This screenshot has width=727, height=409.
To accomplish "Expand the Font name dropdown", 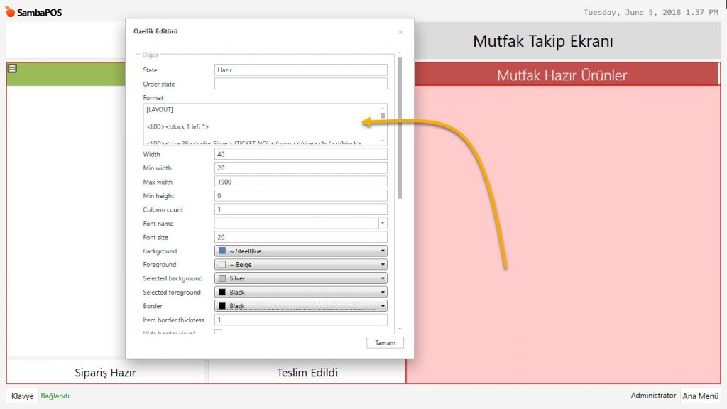I will click(383, 223).
